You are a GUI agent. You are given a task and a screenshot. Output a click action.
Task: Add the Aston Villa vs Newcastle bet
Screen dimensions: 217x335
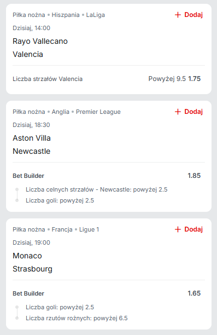coord(189,112)
